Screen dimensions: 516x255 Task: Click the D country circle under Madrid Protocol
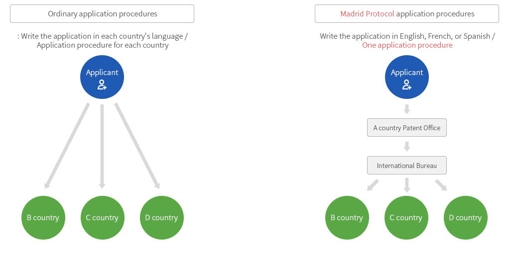[x=465, y=218]
